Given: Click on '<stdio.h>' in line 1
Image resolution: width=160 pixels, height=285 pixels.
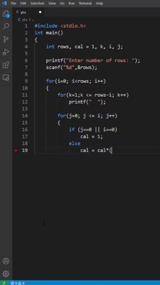Looking at the screenshot, I should [x=73, y=26].
